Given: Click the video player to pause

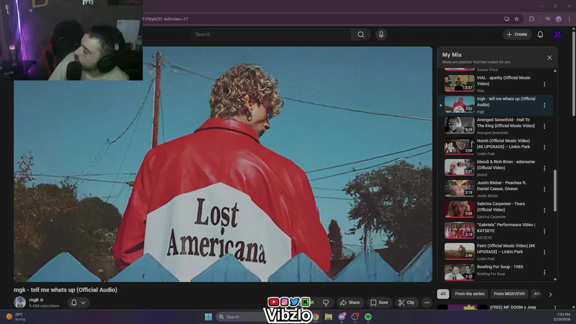Looking at the screenshot, I should (x=223, y=164).
